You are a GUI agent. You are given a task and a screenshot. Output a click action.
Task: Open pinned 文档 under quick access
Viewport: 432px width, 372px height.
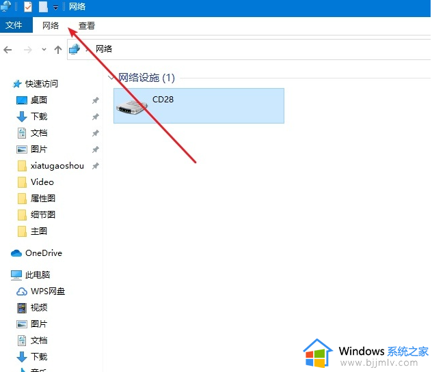(x=39, y=133)
